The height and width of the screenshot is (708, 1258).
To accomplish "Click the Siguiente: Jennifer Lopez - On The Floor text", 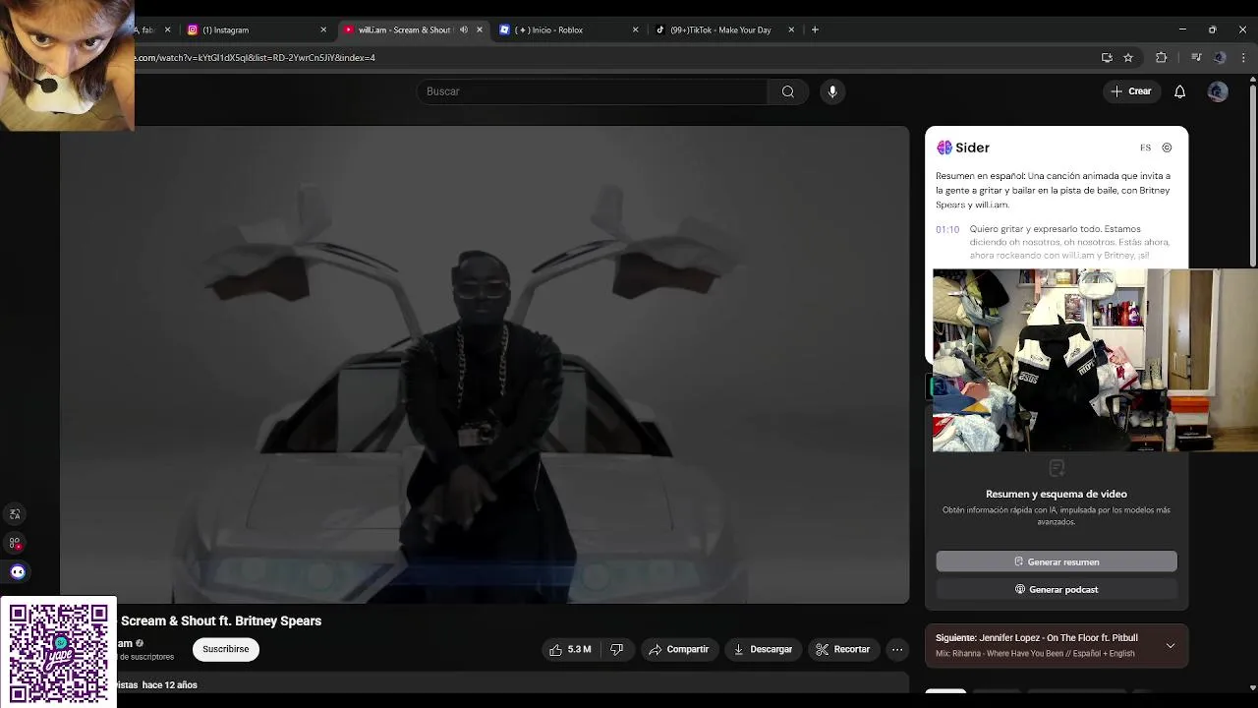I will pyautogui.click(x=1037, y=638).
